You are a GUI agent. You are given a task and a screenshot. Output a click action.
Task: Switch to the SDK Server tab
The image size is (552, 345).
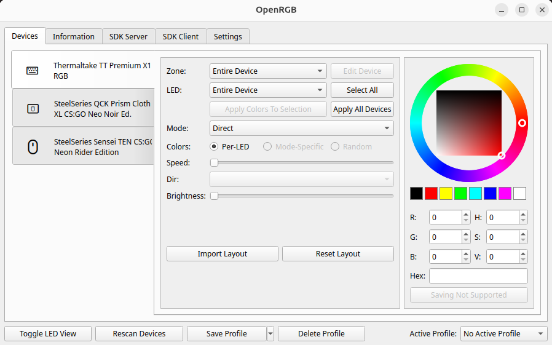128,37
